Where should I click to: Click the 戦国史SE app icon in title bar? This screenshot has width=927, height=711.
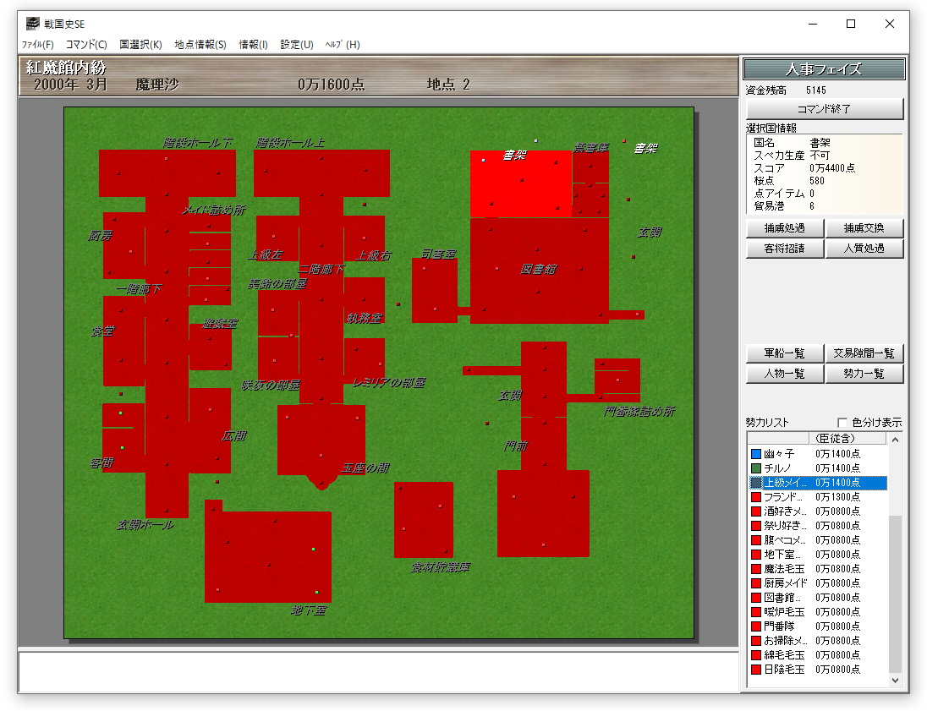(32, 24)
